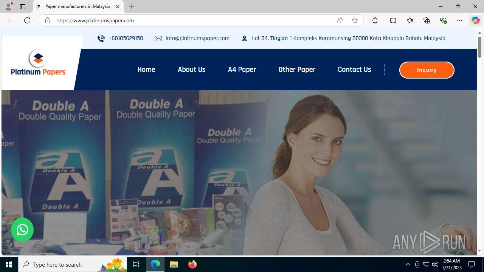Show hidden system tray icons
484x272 pixels.
pos(408,264)
